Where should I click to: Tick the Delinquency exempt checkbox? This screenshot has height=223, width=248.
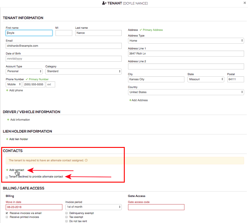tap(67, 213)
